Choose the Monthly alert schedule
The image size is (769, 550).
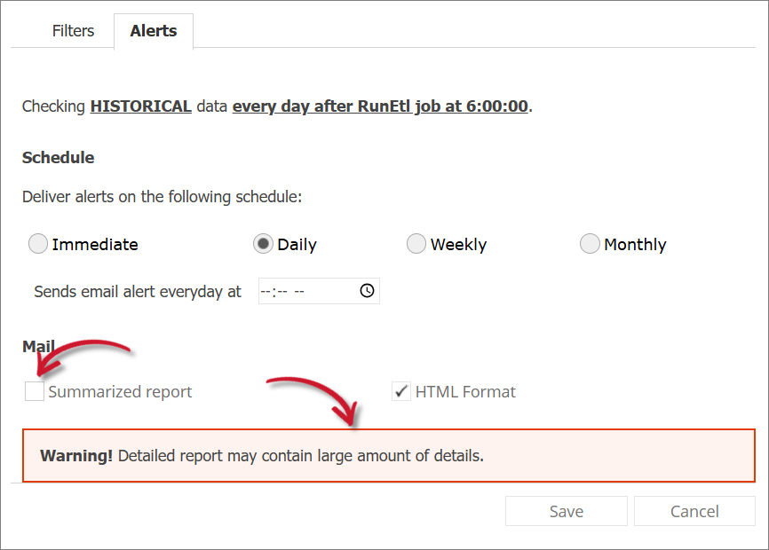pyautogui.click(x=590, y=243)
